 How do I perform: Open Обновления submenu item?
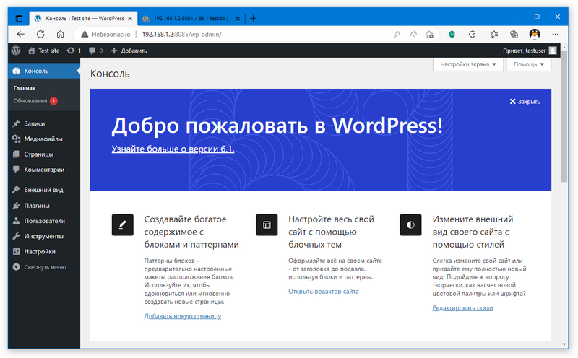(35, 100)
